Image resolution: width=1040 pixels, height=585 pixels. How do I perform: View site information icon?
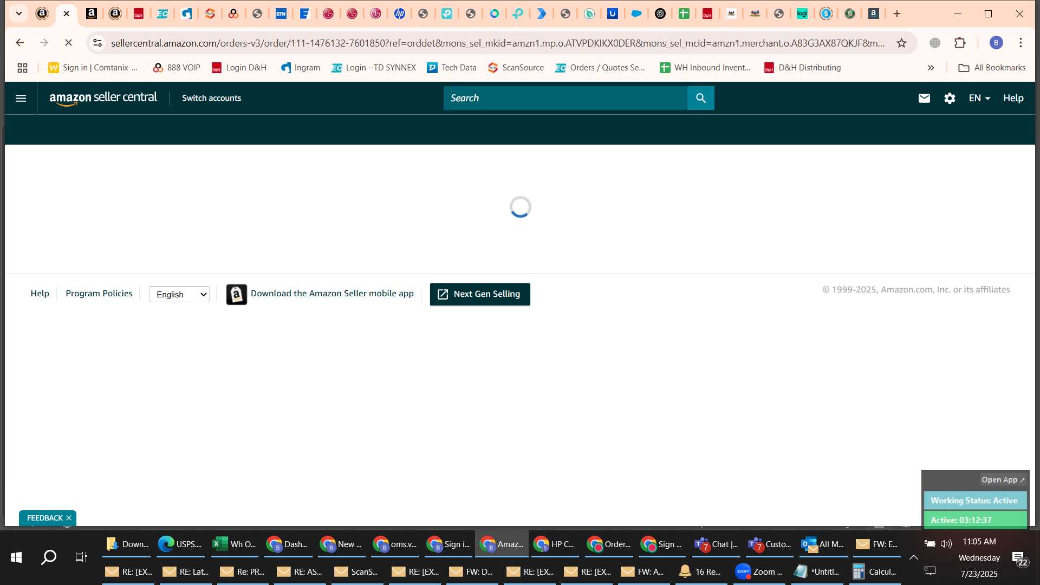pos(97,43)
